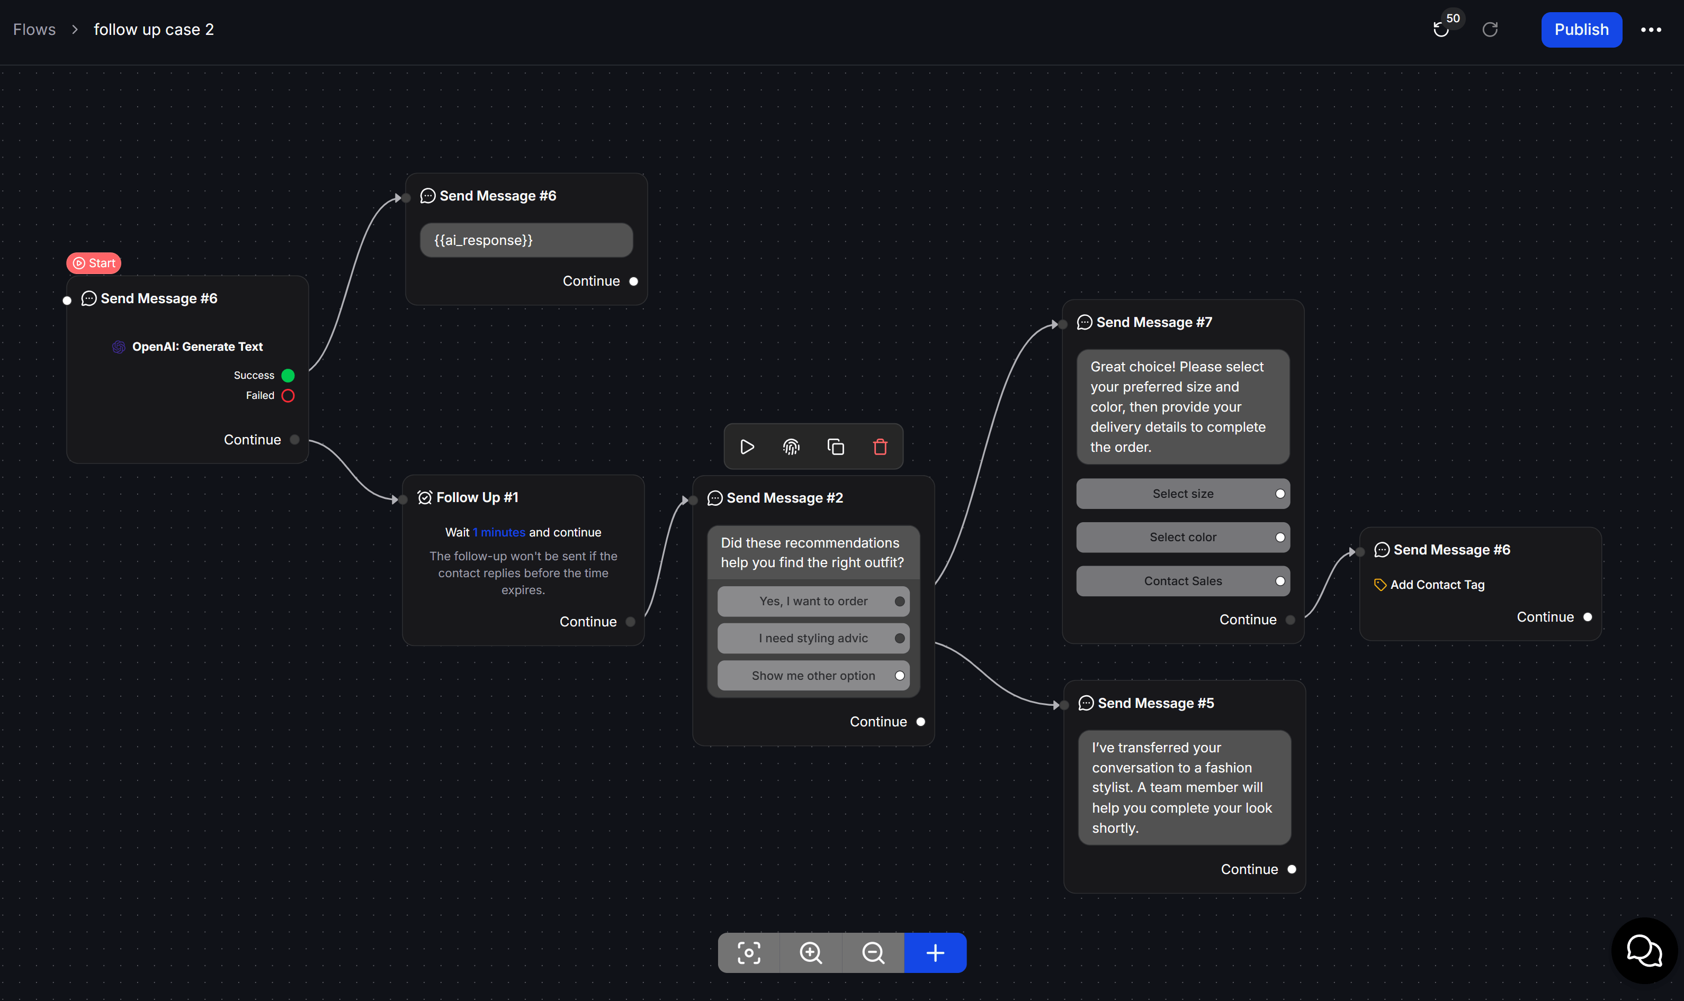Image resolution: width=1684 pixels, height=1001 pixels.
Task: Click chat icon of start Send Message #6 node
Action: click(89, 299)
